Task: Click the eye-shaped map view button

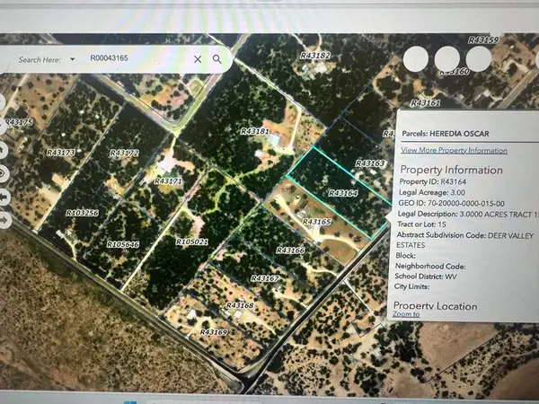Action: coord(4,172)
